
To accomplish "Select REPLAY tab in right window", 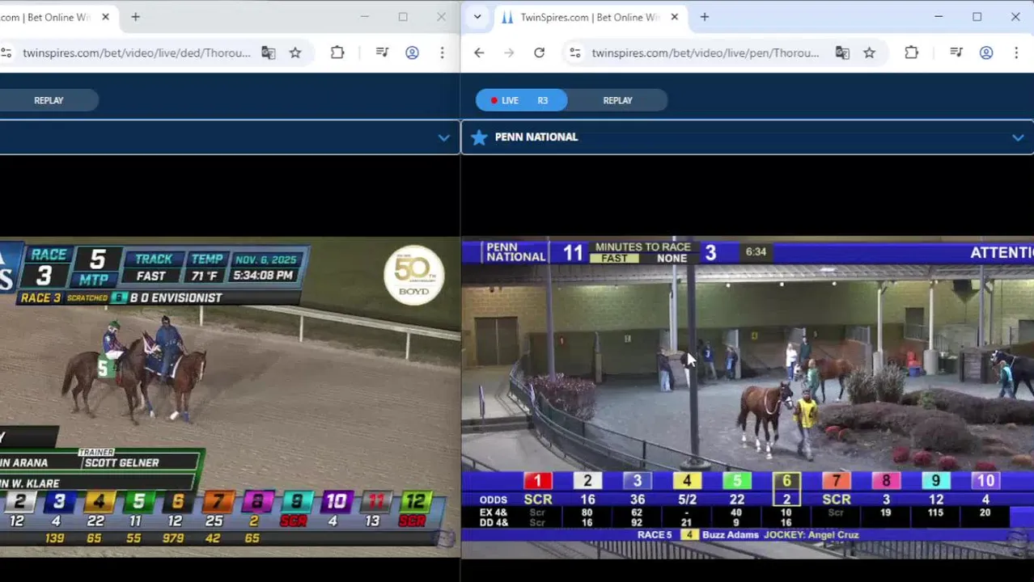I will point(617,100).
